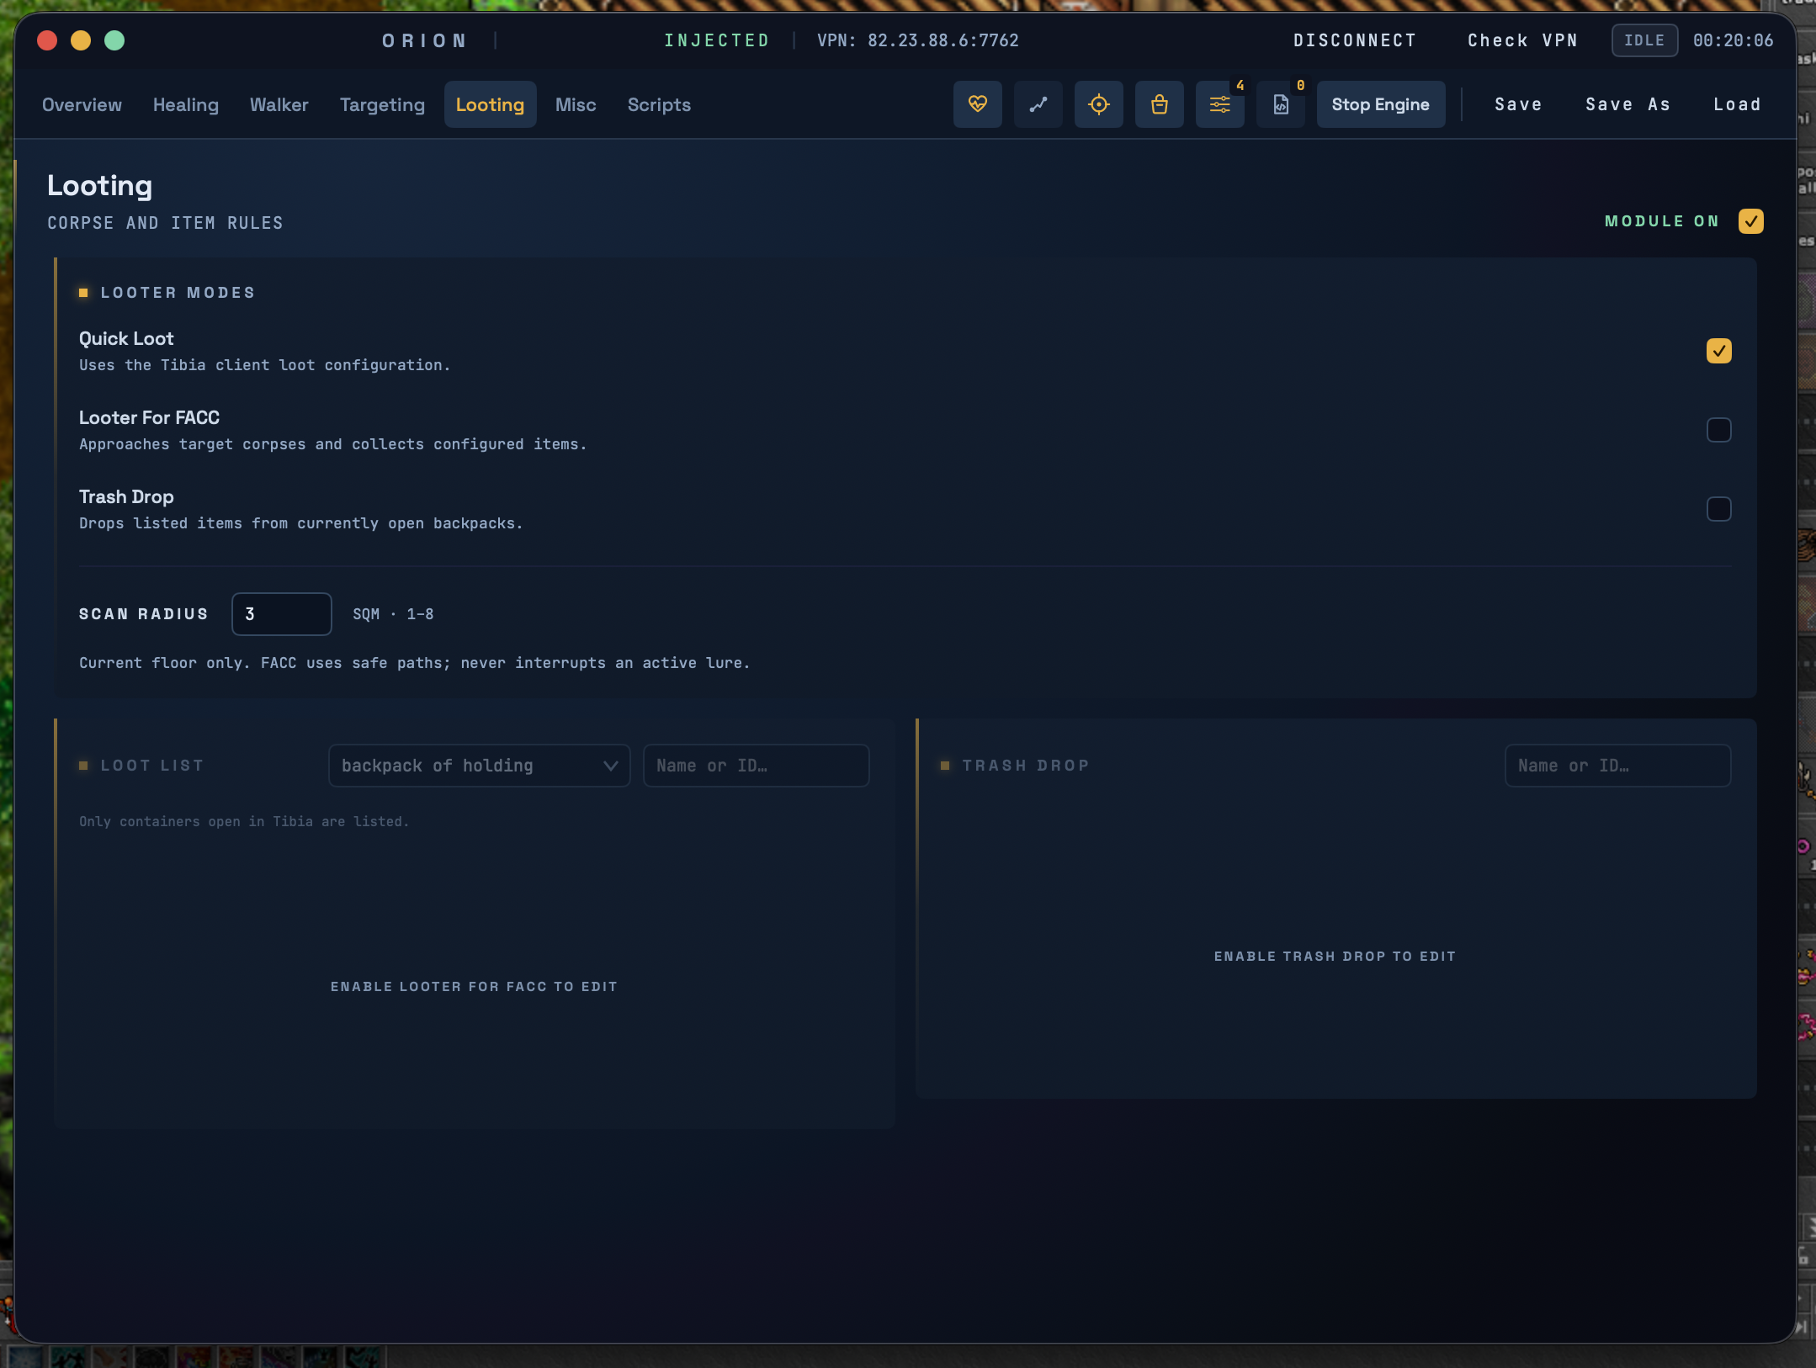Viewport: 1816px width, 1368px height.
Task: Uncheck the Quick Loot checkbox
Action: click(1718, 351)
